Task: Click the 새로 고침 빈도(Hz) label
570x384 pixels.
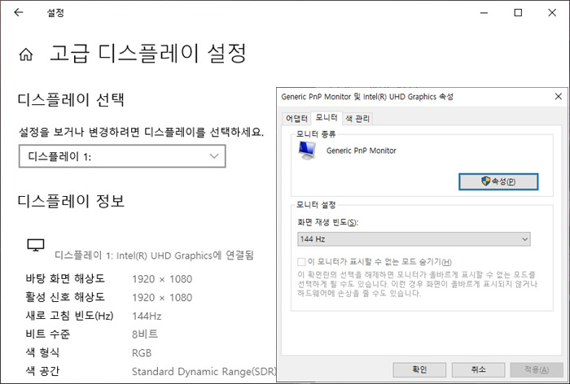Action: click(69, 316)
